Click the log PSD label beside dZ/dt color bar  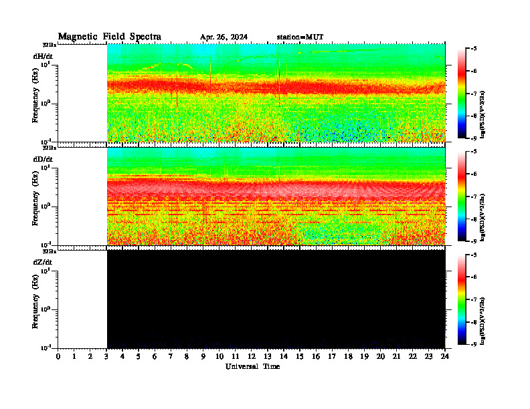[x=482, y=321]
